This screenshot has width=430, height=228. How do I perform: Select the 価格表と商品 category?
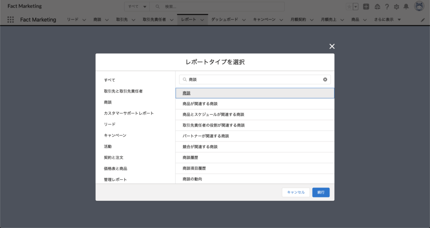pos(115,168)
